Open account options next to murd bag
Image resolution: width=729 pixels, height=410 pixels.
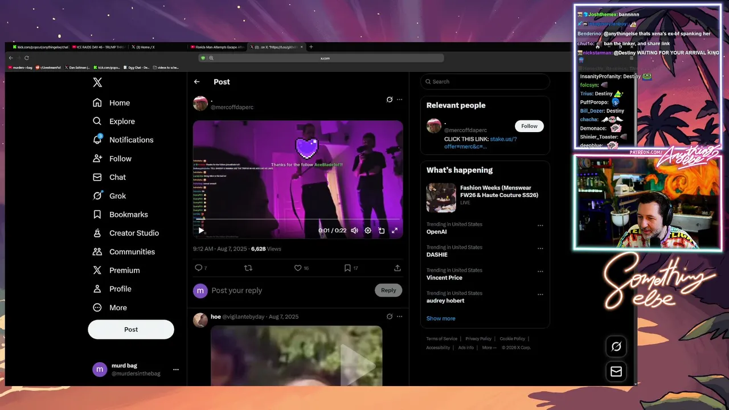click(x=176, y=370)
